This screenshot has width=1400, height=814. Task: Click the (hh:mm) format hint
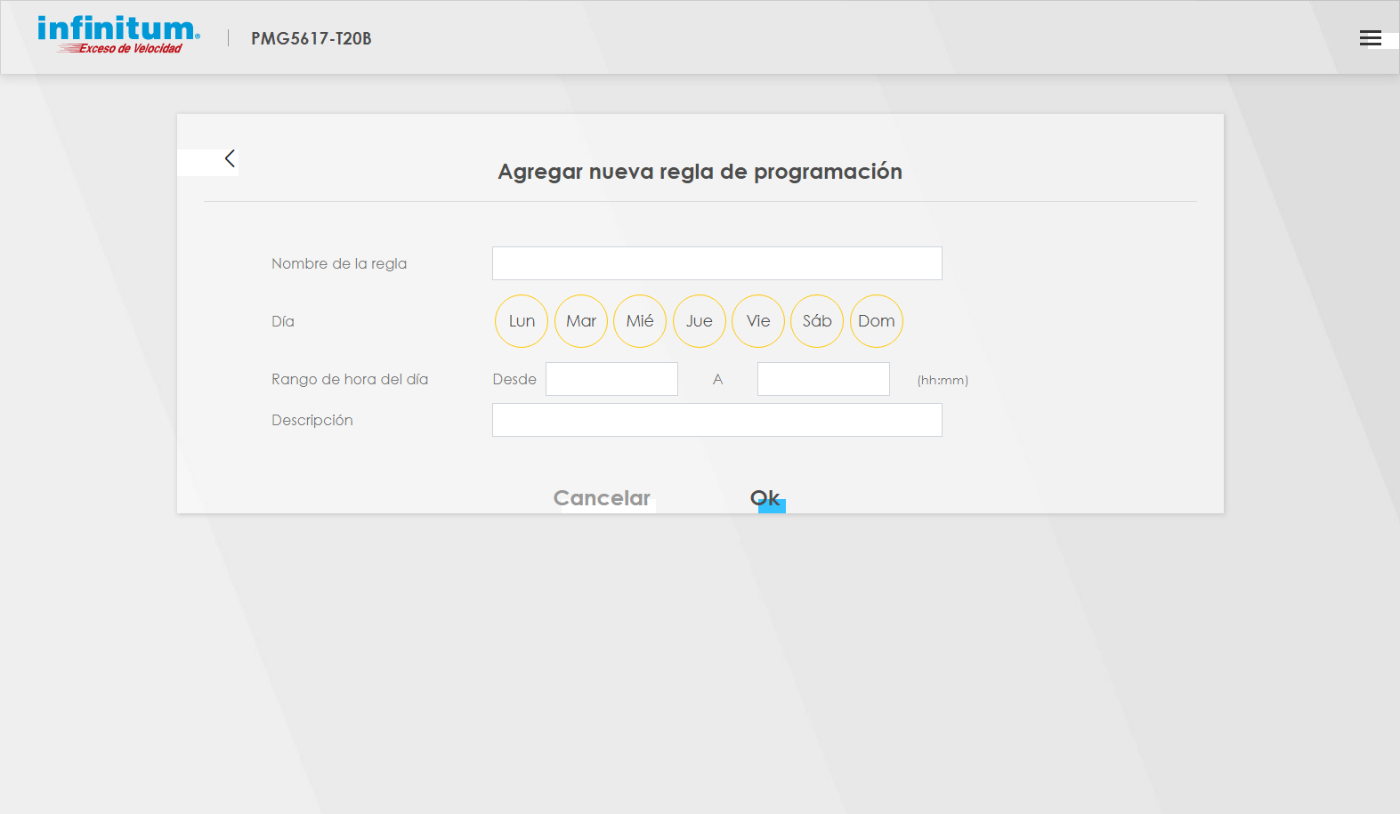(x=943, y=380)
